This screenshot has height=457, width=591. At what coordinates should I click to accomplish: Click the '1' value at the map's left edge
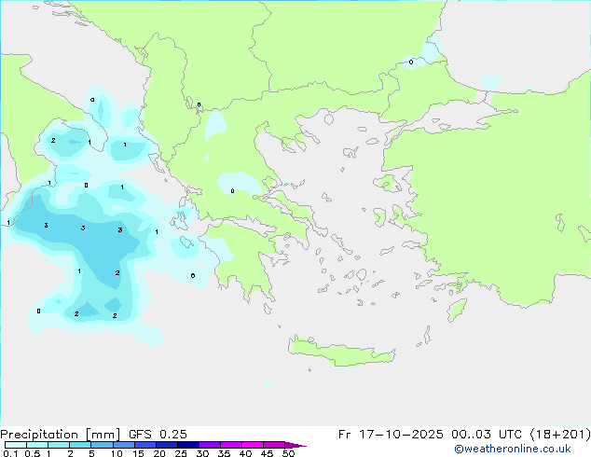(8, 223)
